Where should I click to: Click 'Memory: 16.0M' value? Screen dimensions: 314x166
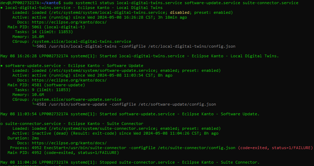pos(38,37)
